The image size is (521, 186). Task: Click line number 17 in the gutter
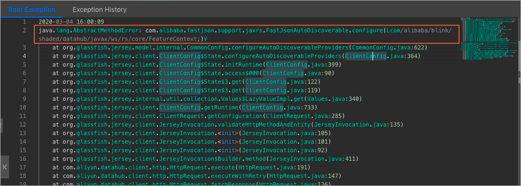click(x=22, y=167)
